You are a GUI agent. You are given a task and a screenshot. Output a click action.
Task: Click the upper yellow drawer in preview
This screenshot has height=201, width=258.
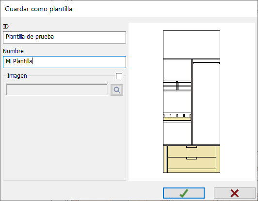pyautogui.click(x=192, y=152)
